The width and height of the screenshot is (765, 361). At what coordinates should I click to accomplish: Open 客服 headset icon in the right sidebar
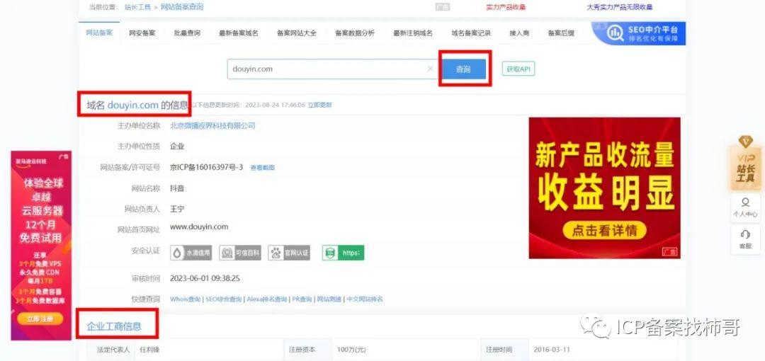[x=745, y=239]
